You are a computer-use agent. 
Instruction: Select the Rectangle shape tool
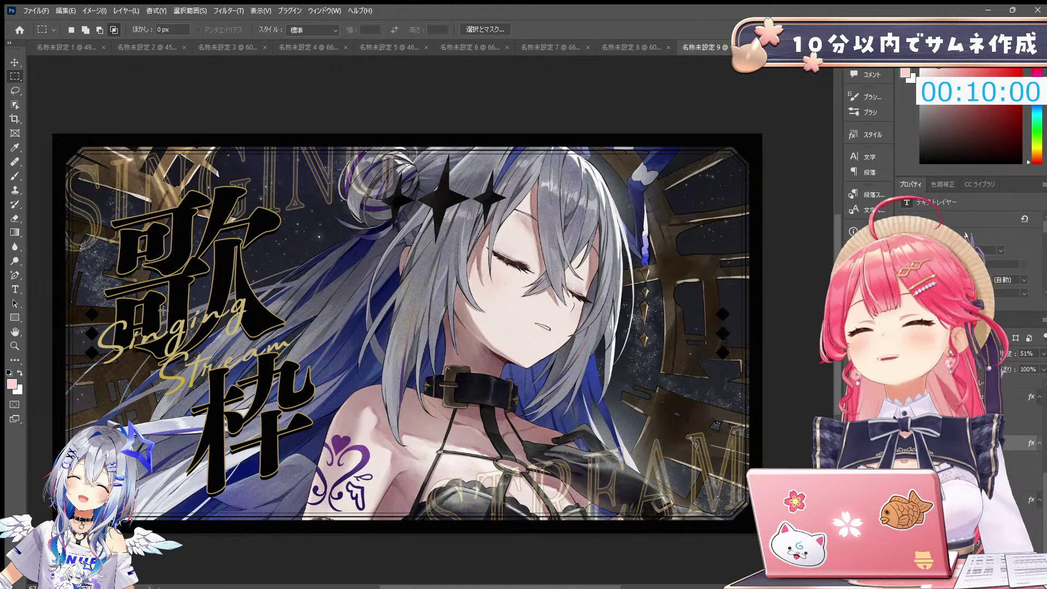pyautogui.click(x=15, y=317)
